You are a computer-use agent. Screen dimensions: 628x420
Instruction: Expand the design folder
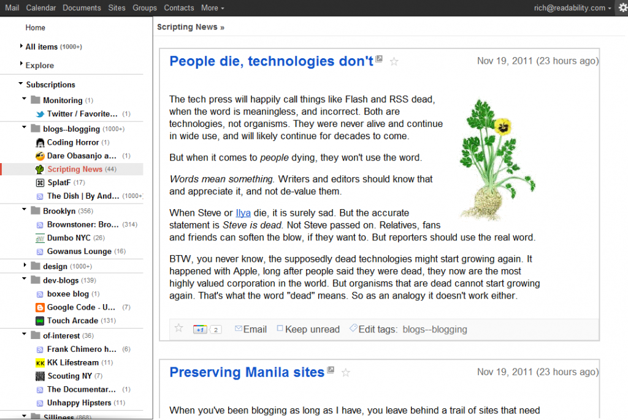click(25, 265)
